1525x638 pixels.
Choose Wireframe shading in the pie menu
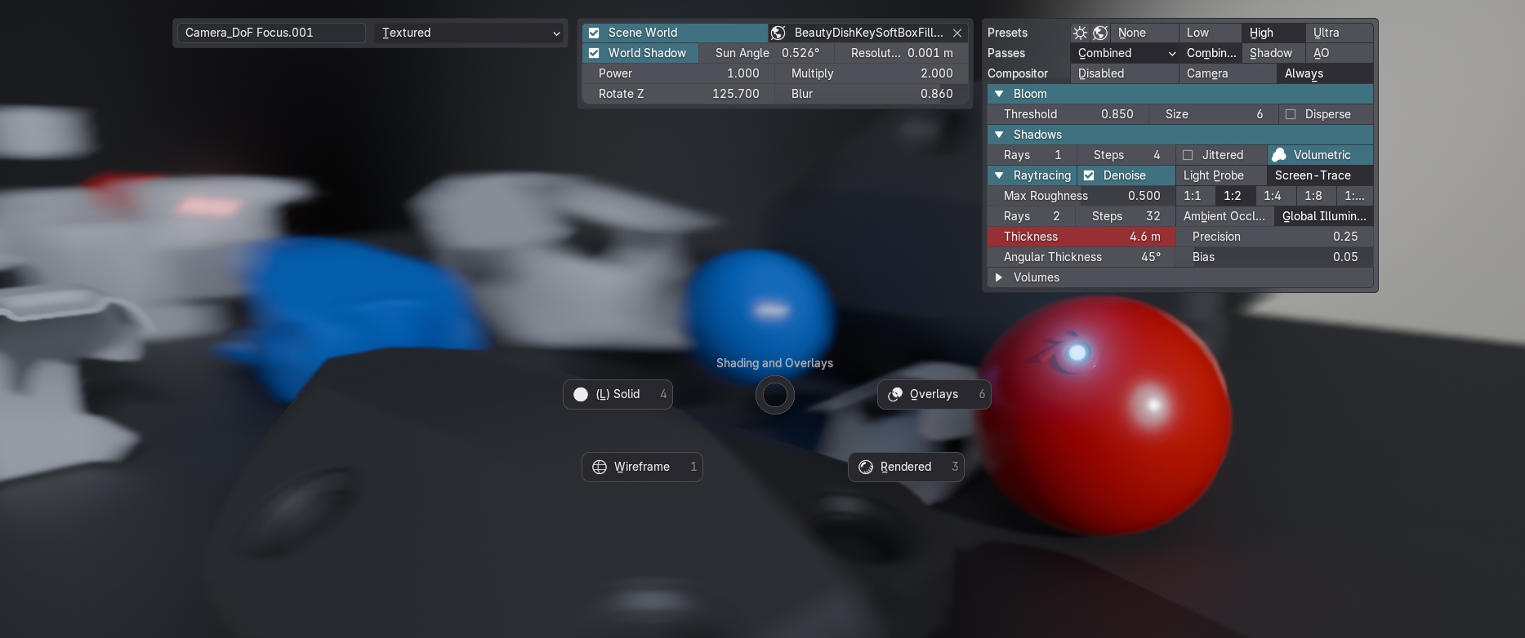642,467
